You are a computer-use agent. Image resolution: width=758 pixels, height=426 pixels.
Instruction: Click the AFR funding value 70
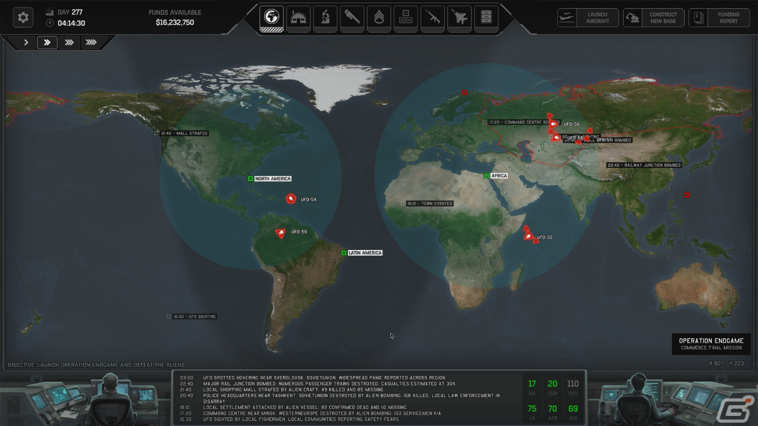click(552, 410)
